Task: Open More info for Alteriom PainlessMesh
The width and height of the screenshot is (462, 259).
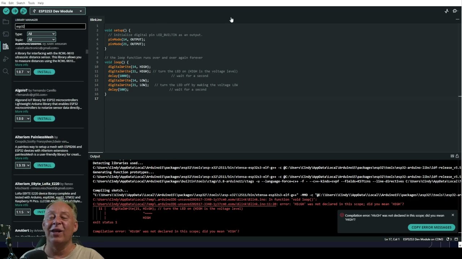Action: (x=21, y=159)
